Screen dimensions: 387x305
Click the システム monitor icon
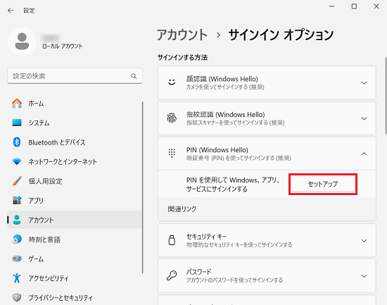point(17,123)
